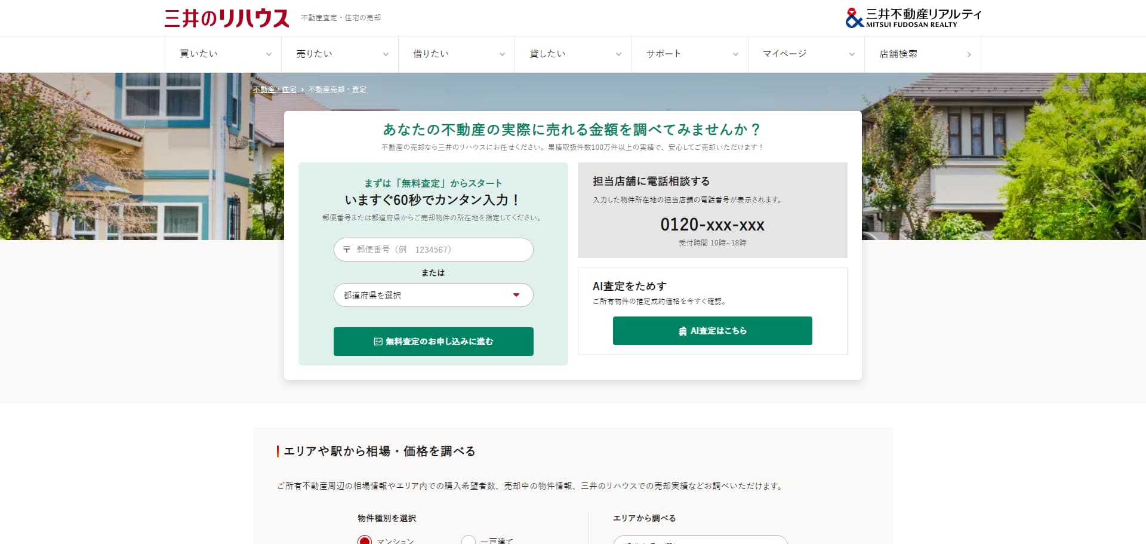Click the store search arrow icon
This screenshot has width=1146, height=544.
coord(969,54)
